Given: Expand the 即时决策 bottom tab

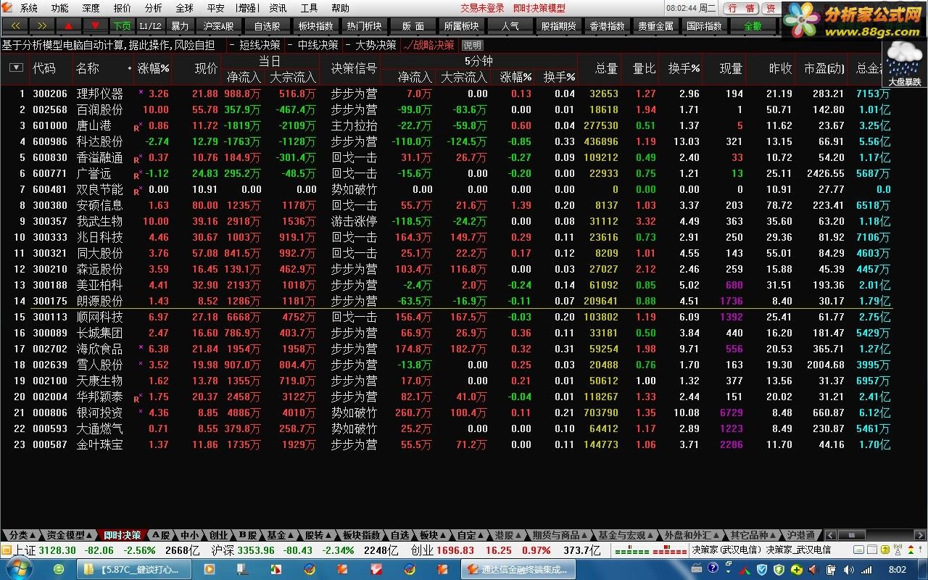Looking at the screenshot, I should pos(122,535).
